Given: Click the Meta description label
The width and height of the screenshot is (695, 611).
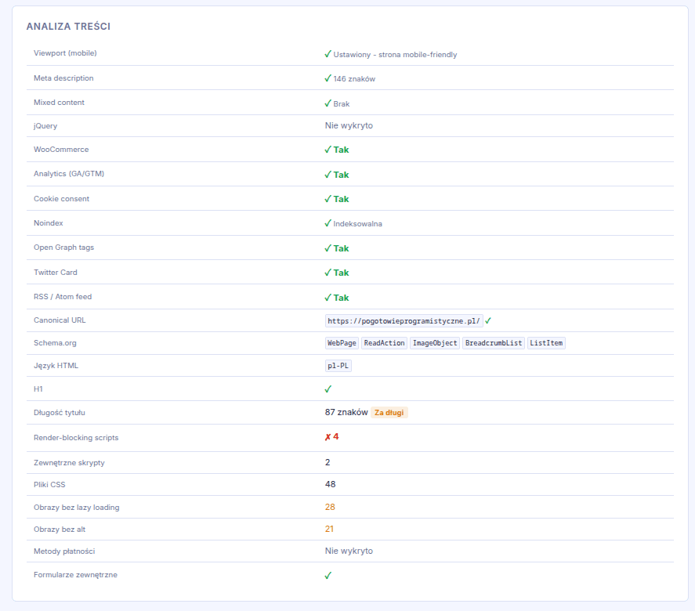Looking at the screenshot, I should [x=63, y=78].
